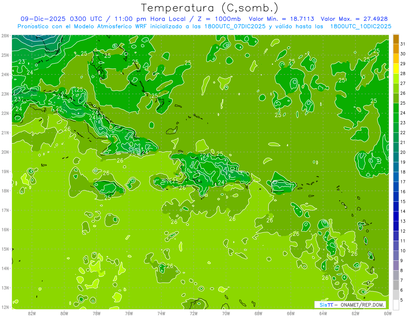Click color scale label "10"
The image size is (412, 318).
403,251
